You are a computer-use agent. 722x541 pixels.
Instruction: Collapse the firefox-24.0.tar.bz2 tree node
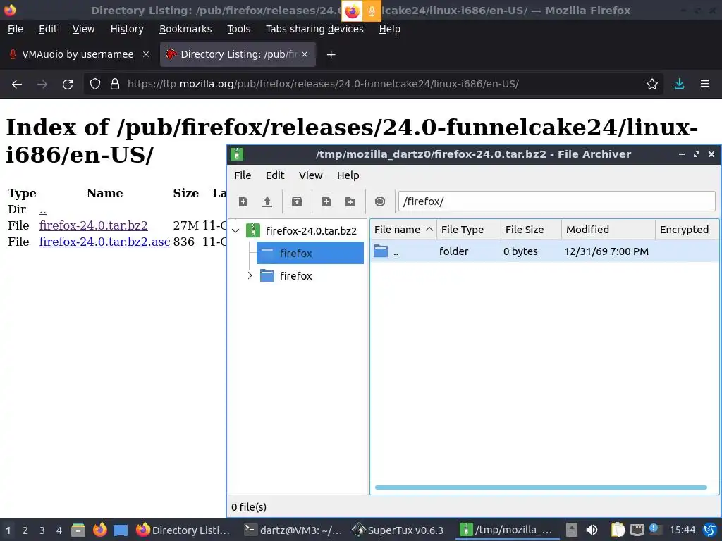click(x=235, y=231)
